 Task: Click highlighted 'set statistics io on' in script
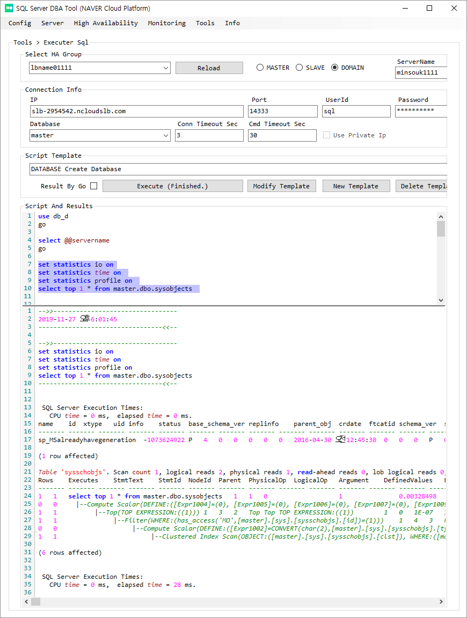tap(76, 264)
